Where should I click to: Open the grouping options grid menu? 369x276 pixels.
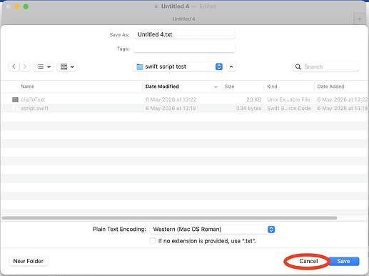[66, 66]
